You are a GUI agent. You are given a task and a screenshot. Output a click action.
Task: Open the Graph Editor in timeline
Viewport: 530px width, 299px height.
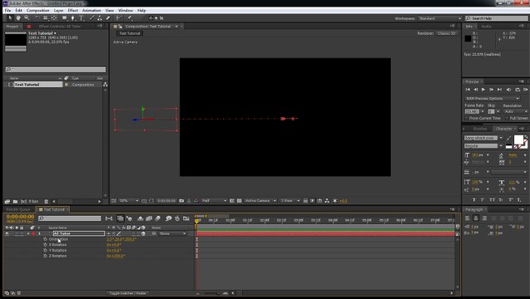point(186,218)
